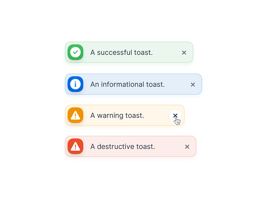Click the orange warning triangle icon
267x200 pixels.
[x=75, y=115]
